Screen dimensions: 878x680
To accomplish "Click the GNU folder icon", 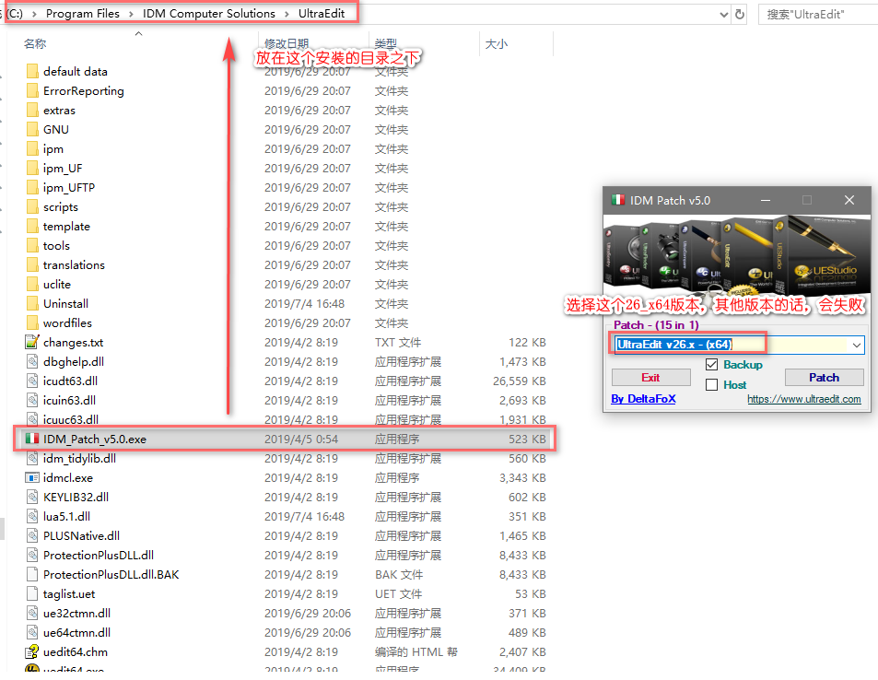I will (x=32, y=129).
